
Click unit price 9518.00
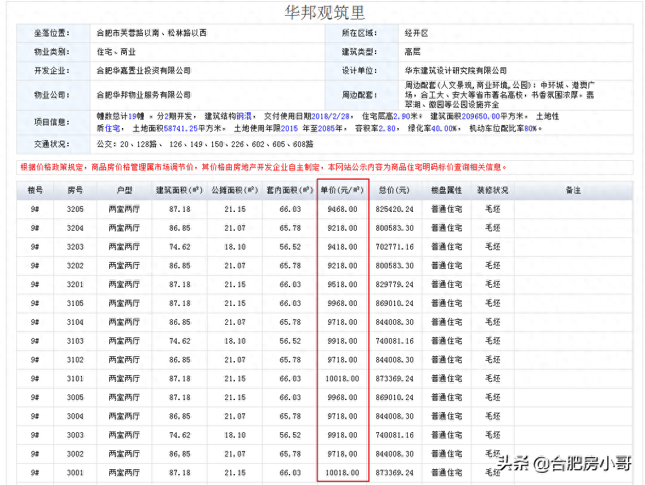click(342, 285)
